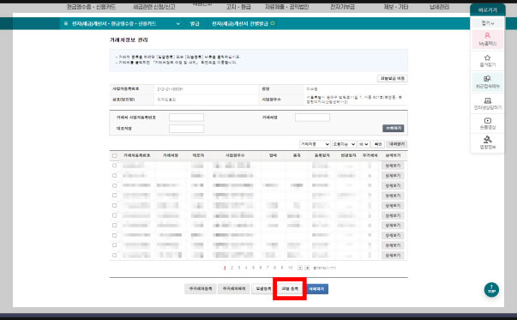Click 상세보기 button in the last row
The width and height of the screenshot is (517, 320).
tap(393, 256)
